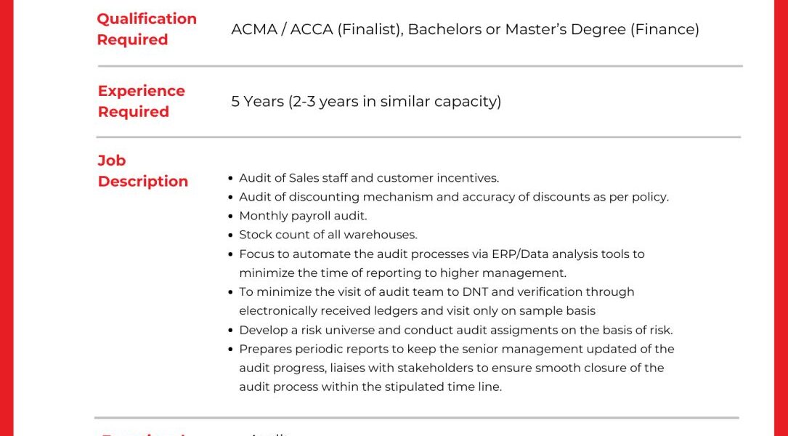Click the divider line below Qualification section
Image resolution: width=788 pixels, height=436 pixels.
click(420, 66)
